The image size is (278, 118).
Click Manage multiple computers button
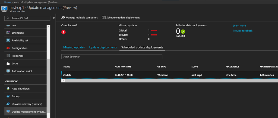[x=80, y=18]
